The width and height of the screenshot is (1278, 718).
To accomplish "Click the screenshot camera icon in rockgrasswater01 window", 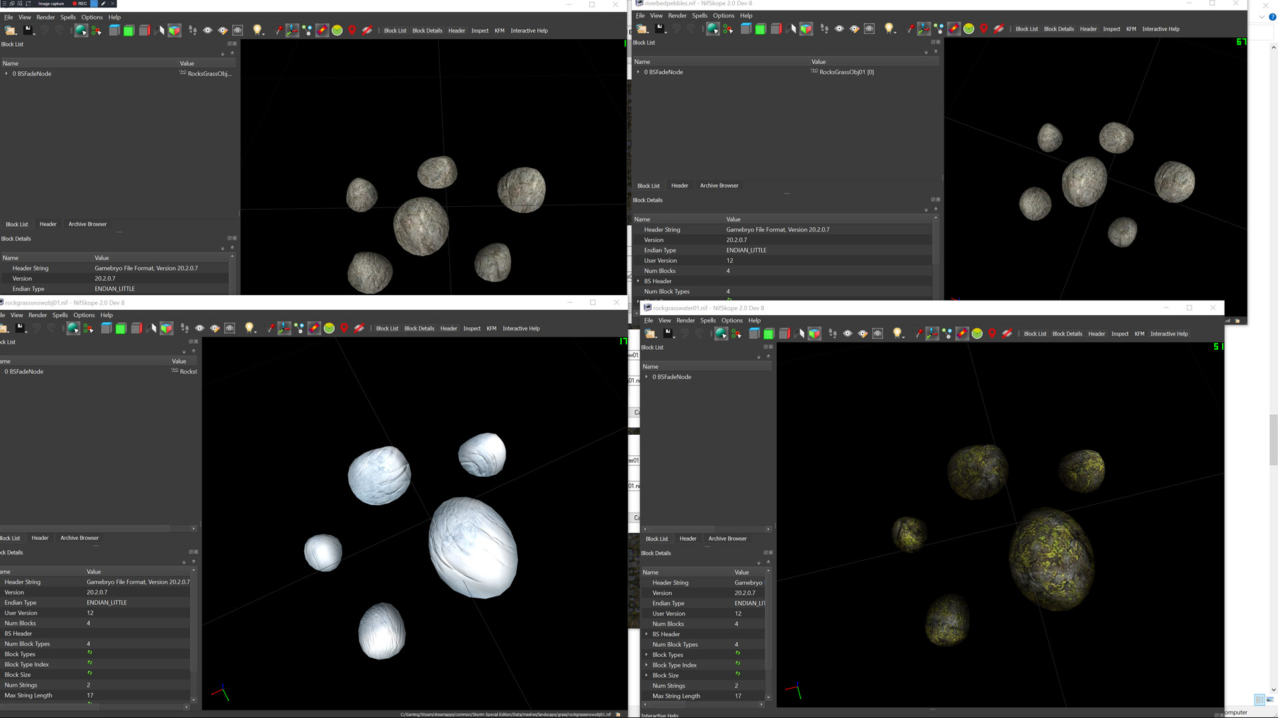I will [878, 334].
